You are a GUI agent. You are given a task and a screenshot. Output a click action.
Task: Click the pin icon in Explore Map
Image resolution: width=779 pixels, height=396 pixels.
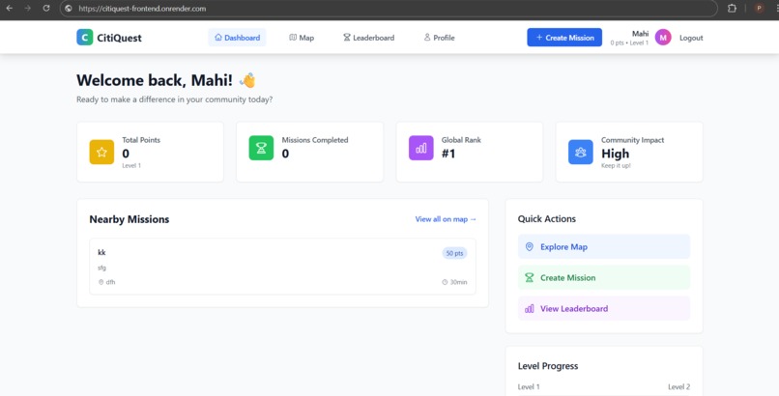(529, 246)
